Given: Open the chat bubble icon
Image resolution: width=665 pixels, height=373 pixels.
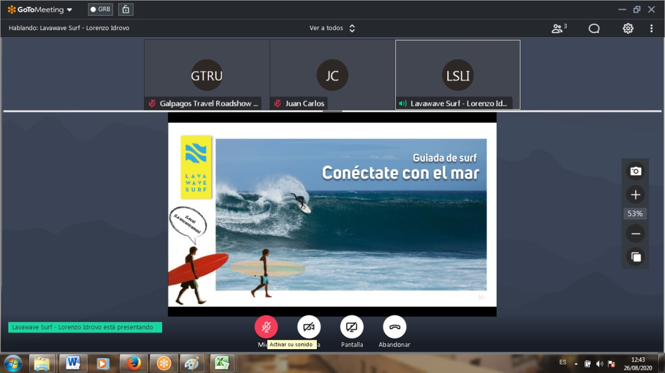Looking at the screenshot, I should [594, 29].
